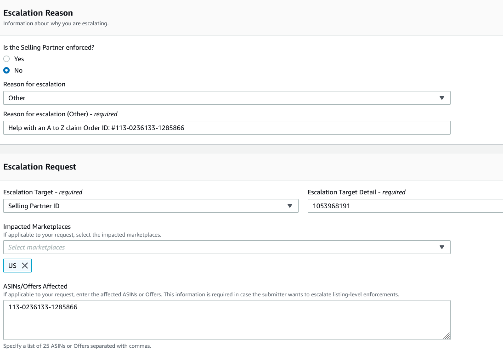Screen dimensions: 503x351
Task: Remove the US marketplace tag
Action: coord(25,266)
